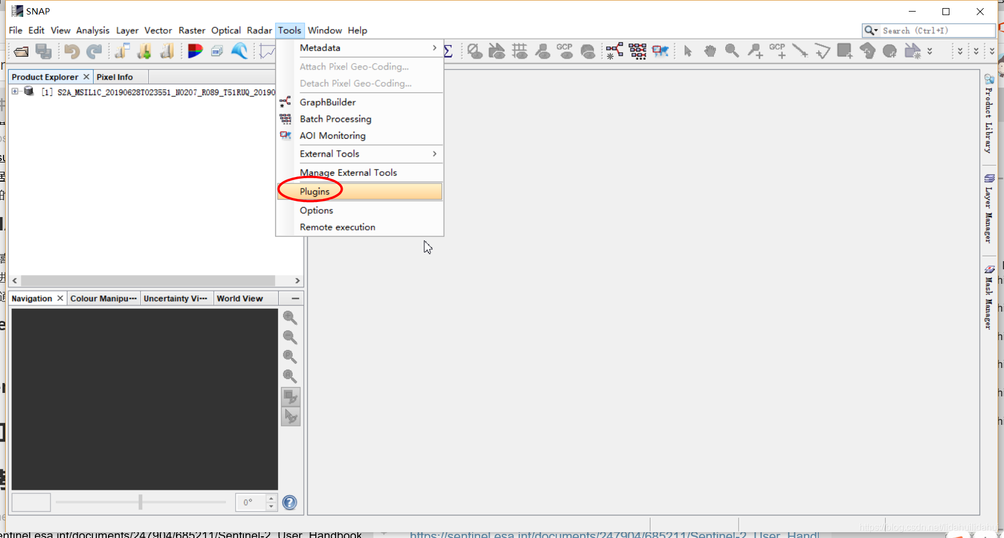
Task: Click the Save Product toolbar icon
Action: [x=44, y=52]
